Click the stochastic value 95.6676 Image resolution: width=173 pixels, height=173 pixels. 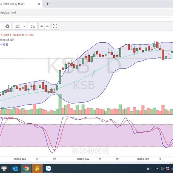[9, 118]
